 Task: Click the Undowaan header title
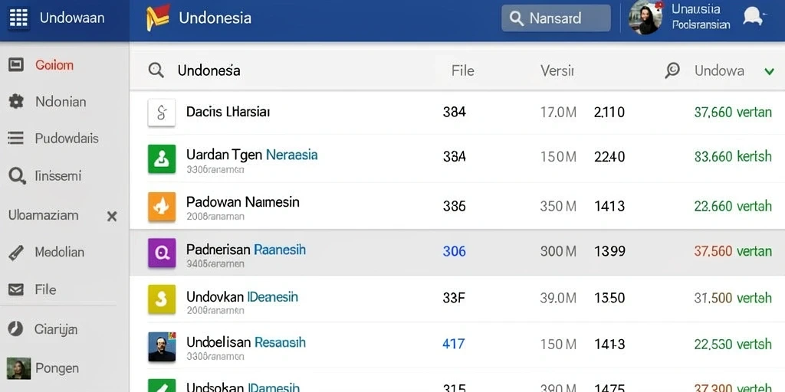(72, 18)
